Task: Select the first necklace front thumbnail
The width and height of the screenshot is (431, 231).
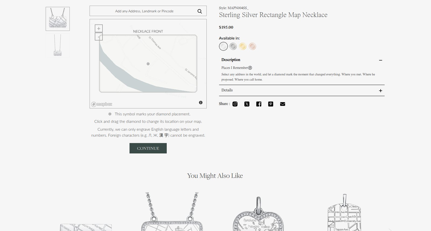Action: [x=58, y=19]
